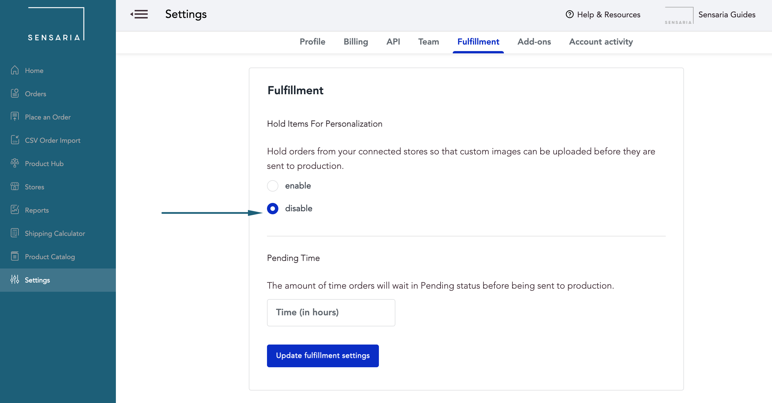
Task: Open Help & Resources link
Action: [x=603, y=14]
